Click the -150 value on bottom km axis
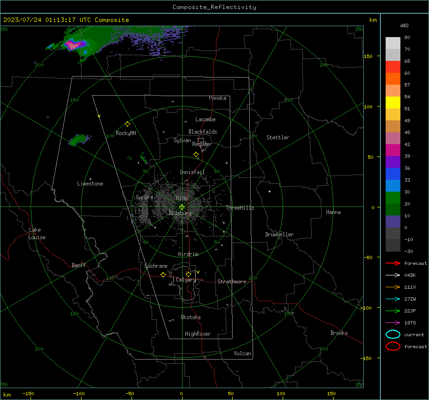This screenshot has width=429, height=400. tap(28, 393)
